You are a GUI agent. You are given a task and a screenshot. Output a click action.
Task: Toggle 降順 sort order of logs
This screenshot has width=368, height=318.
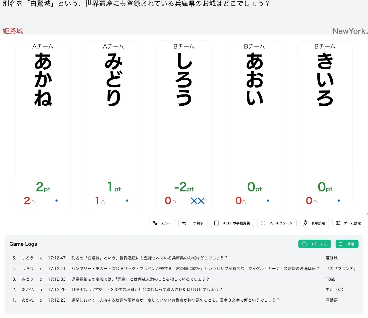[x=347, y=244]
